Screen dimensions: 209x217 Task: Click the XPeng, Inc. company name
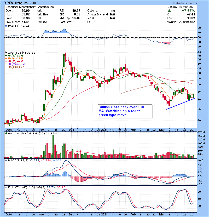pos(21,3)
